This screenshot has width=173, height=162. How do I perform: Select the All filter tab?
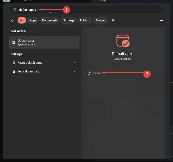tap(22, 20)
